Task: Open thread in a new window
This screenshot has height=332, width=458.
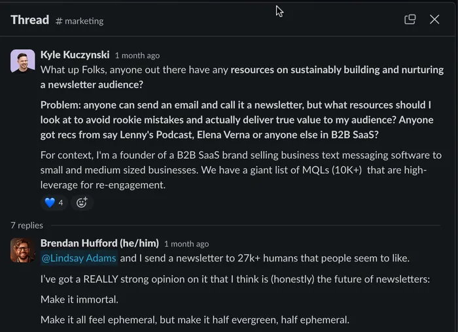Action: click(x=410, y=20)
